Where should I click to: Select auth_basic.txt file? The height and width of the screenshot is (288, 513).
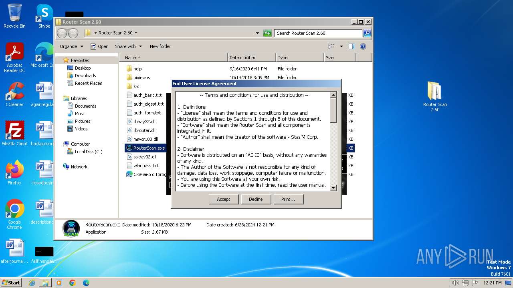click(147, 95)
